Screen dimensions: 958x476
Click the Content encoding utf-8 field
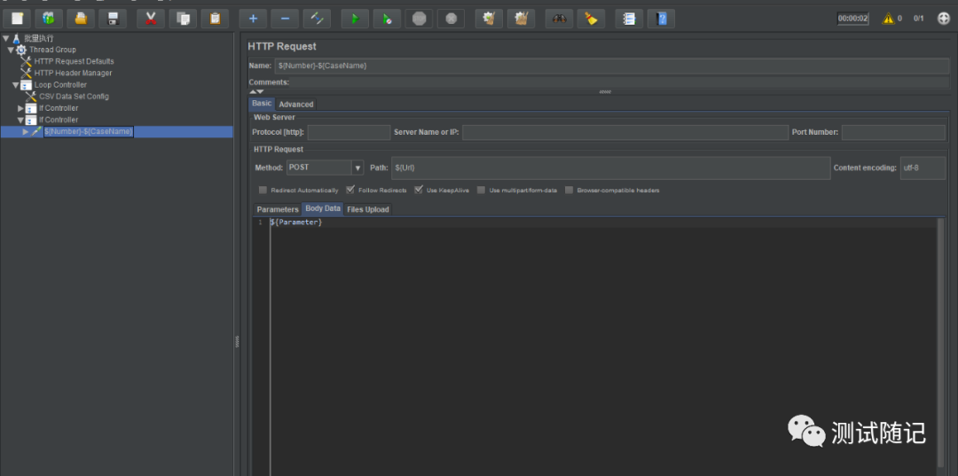coord(923,168)
